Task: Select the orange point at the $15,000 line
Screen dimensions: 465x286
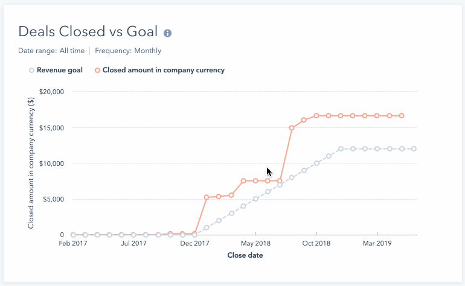Action: pyautogui.click(x=292, y=128)
